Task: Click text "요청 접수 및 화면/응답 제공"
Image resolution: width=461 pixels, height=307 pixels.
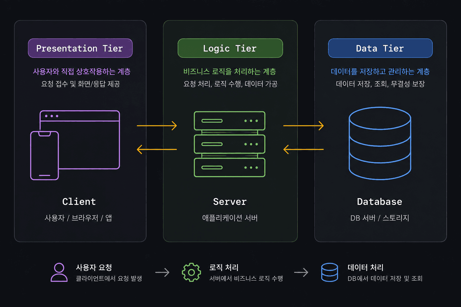Action: [x=80, y=84]
